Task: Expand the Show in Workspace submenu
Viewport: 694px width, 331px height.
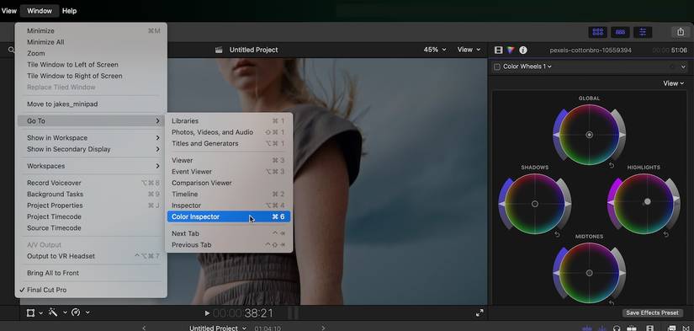Action: click(91, 138)
